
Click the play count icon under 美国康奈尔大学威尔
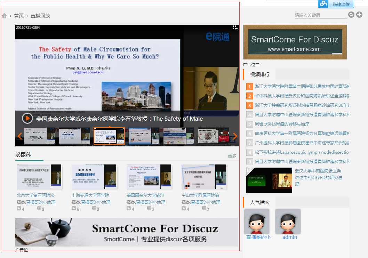[129, 208]
